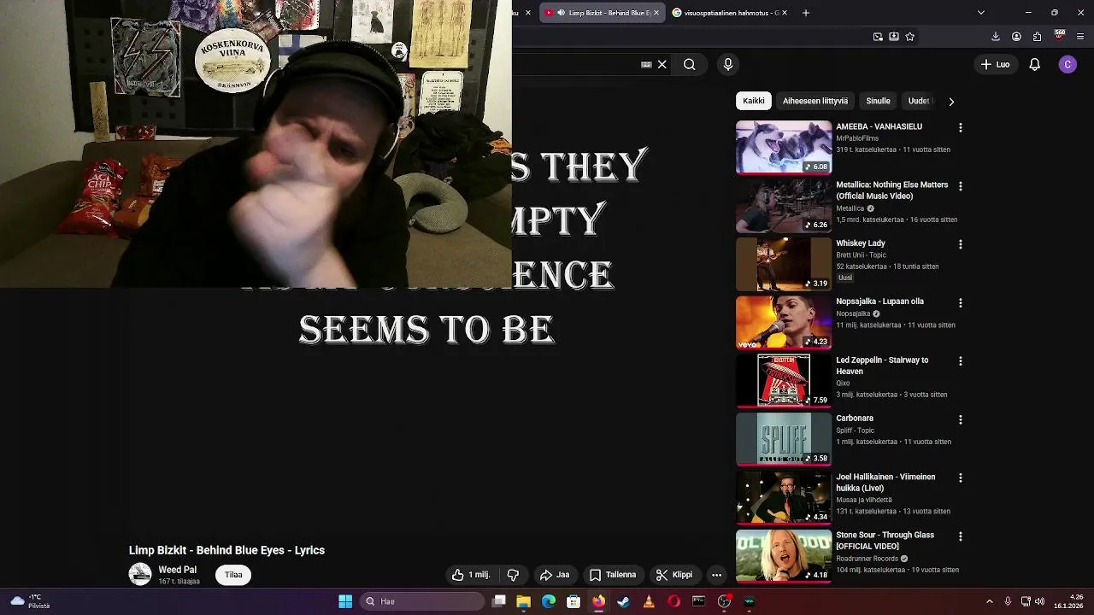Image resolution: width=1094 pixels, height=615 pixels.
Task: Open AMEEBA - VANHASIELU video thumbnail
Action: coord(784,147)
